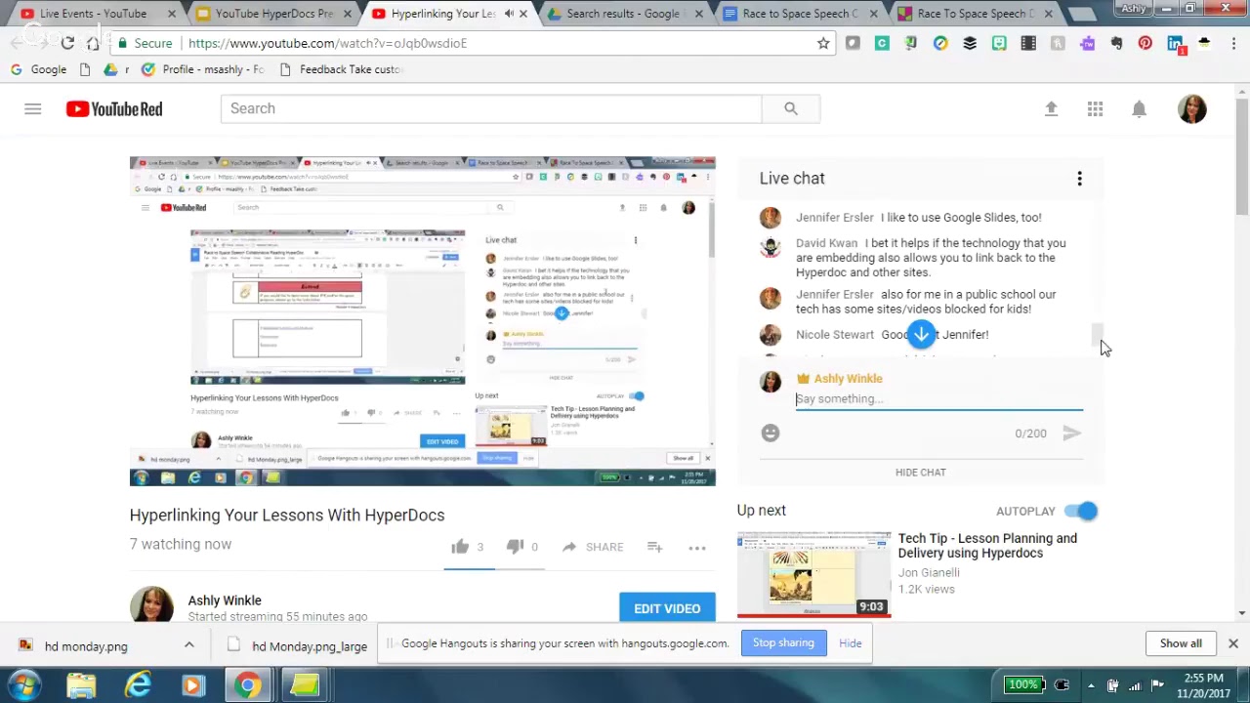Click HIDE CHAT

(x=921, y=473)
